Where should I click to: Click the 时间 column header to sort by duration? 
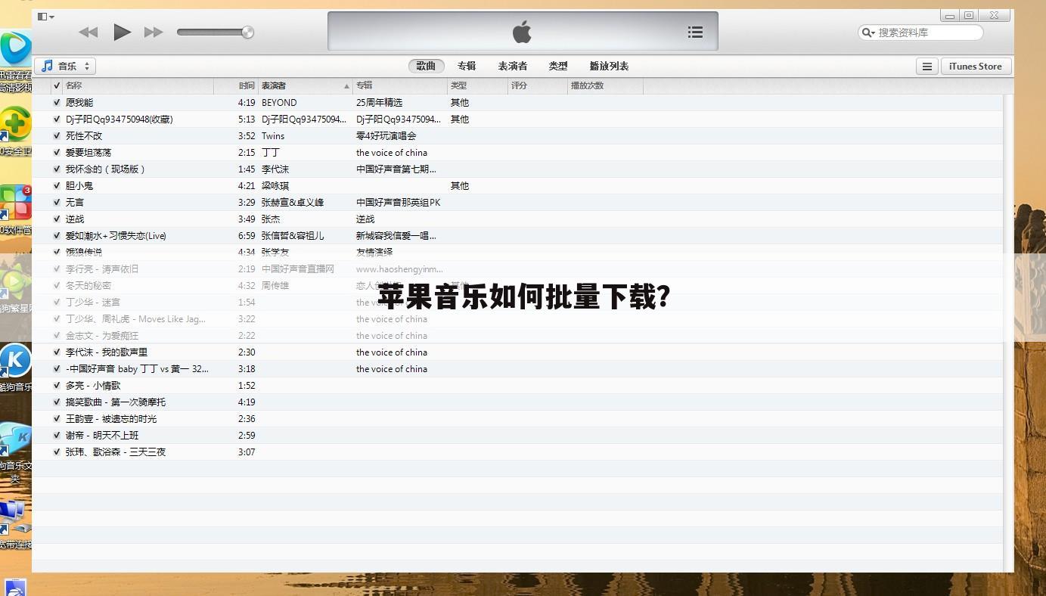tap(246, 85)
